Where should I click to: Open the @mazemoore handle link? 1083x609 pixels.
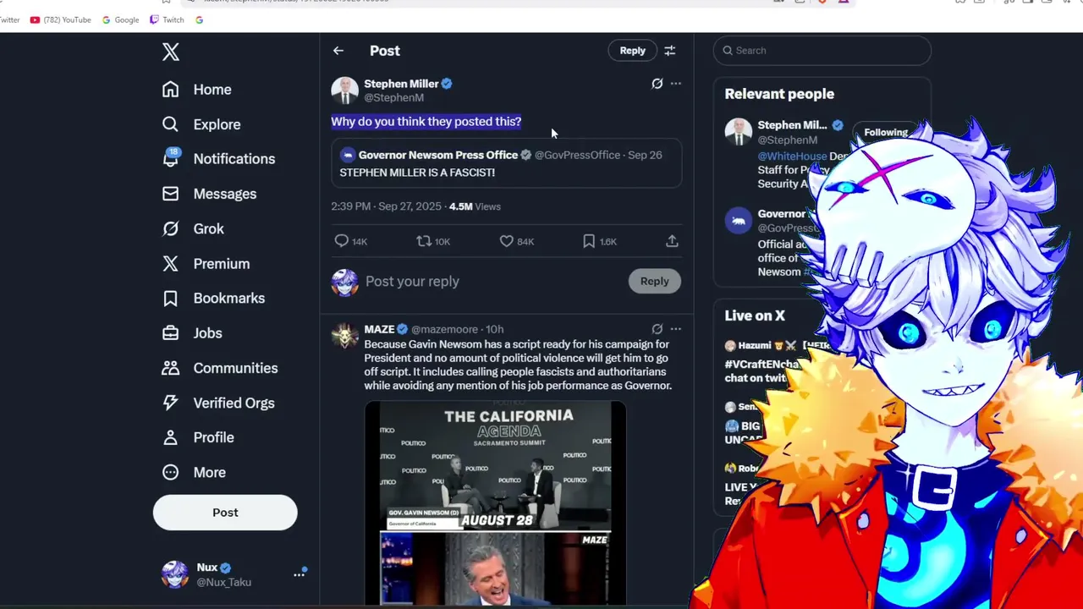pyautogui.click(x=444, y=329)
